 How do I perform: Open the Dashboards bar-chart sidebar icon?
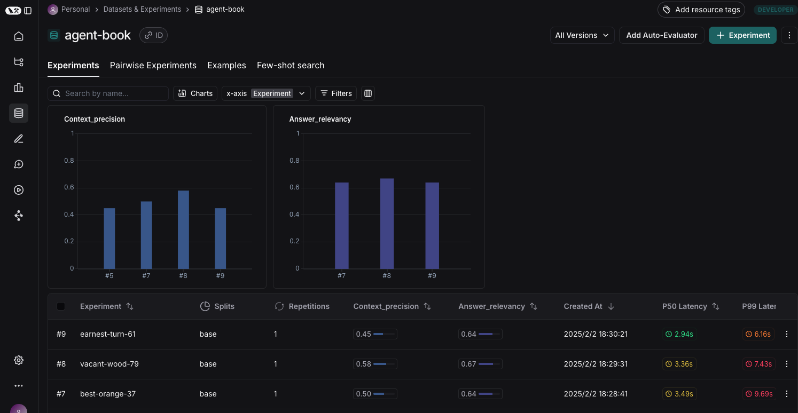click(x=19, y=88)
